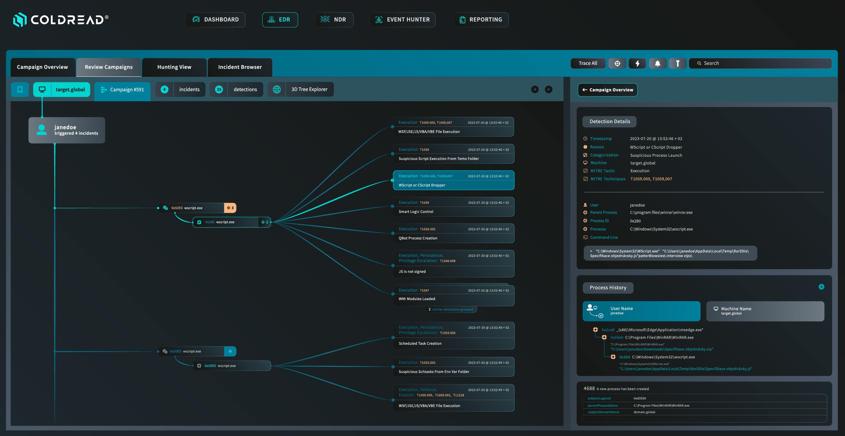Image resolution: width=845 pixels, height=436 pixels.
Task: Go to next with the right arrow circle
Action: [x=549, y=90]
